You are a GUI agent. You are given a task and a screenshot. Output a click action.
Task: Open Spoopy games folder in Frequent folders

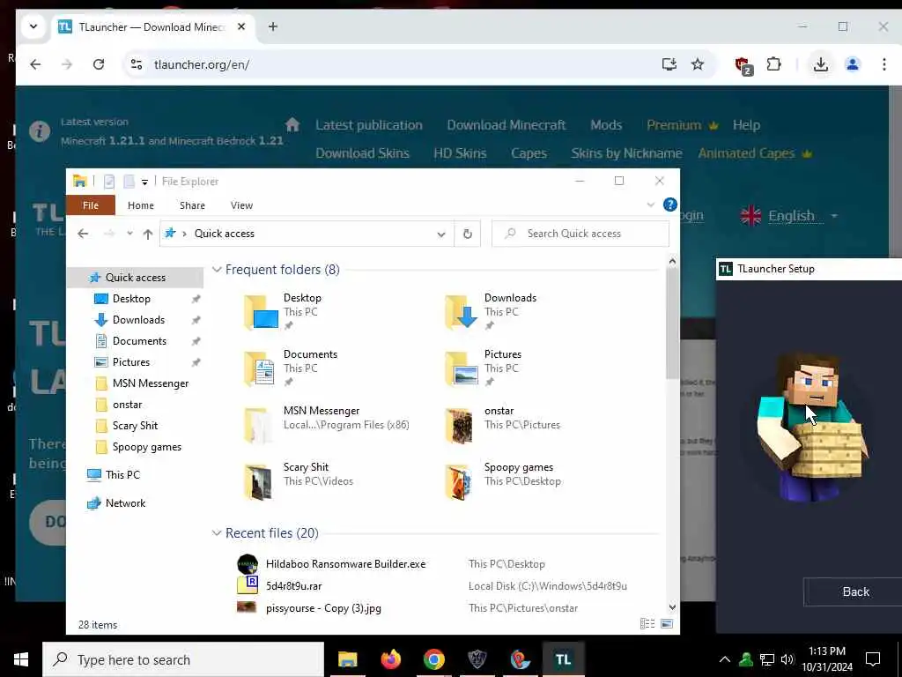[x=504, y=480]
